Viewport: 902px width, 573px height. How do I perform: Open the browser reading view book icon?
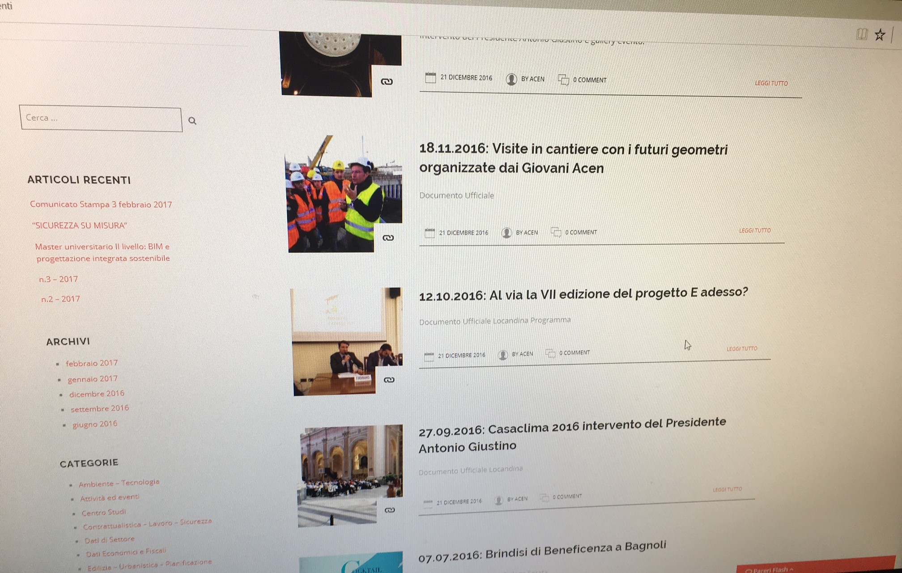pos(862,34)
